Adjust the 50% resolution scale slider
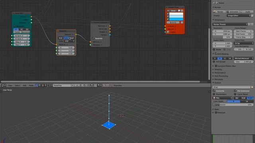The width and height of the screenshot is (255, 143). tap(222, 37)
